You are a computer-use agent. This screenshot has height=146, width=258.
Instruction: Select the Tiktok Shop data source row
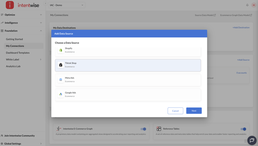[128, 65]
